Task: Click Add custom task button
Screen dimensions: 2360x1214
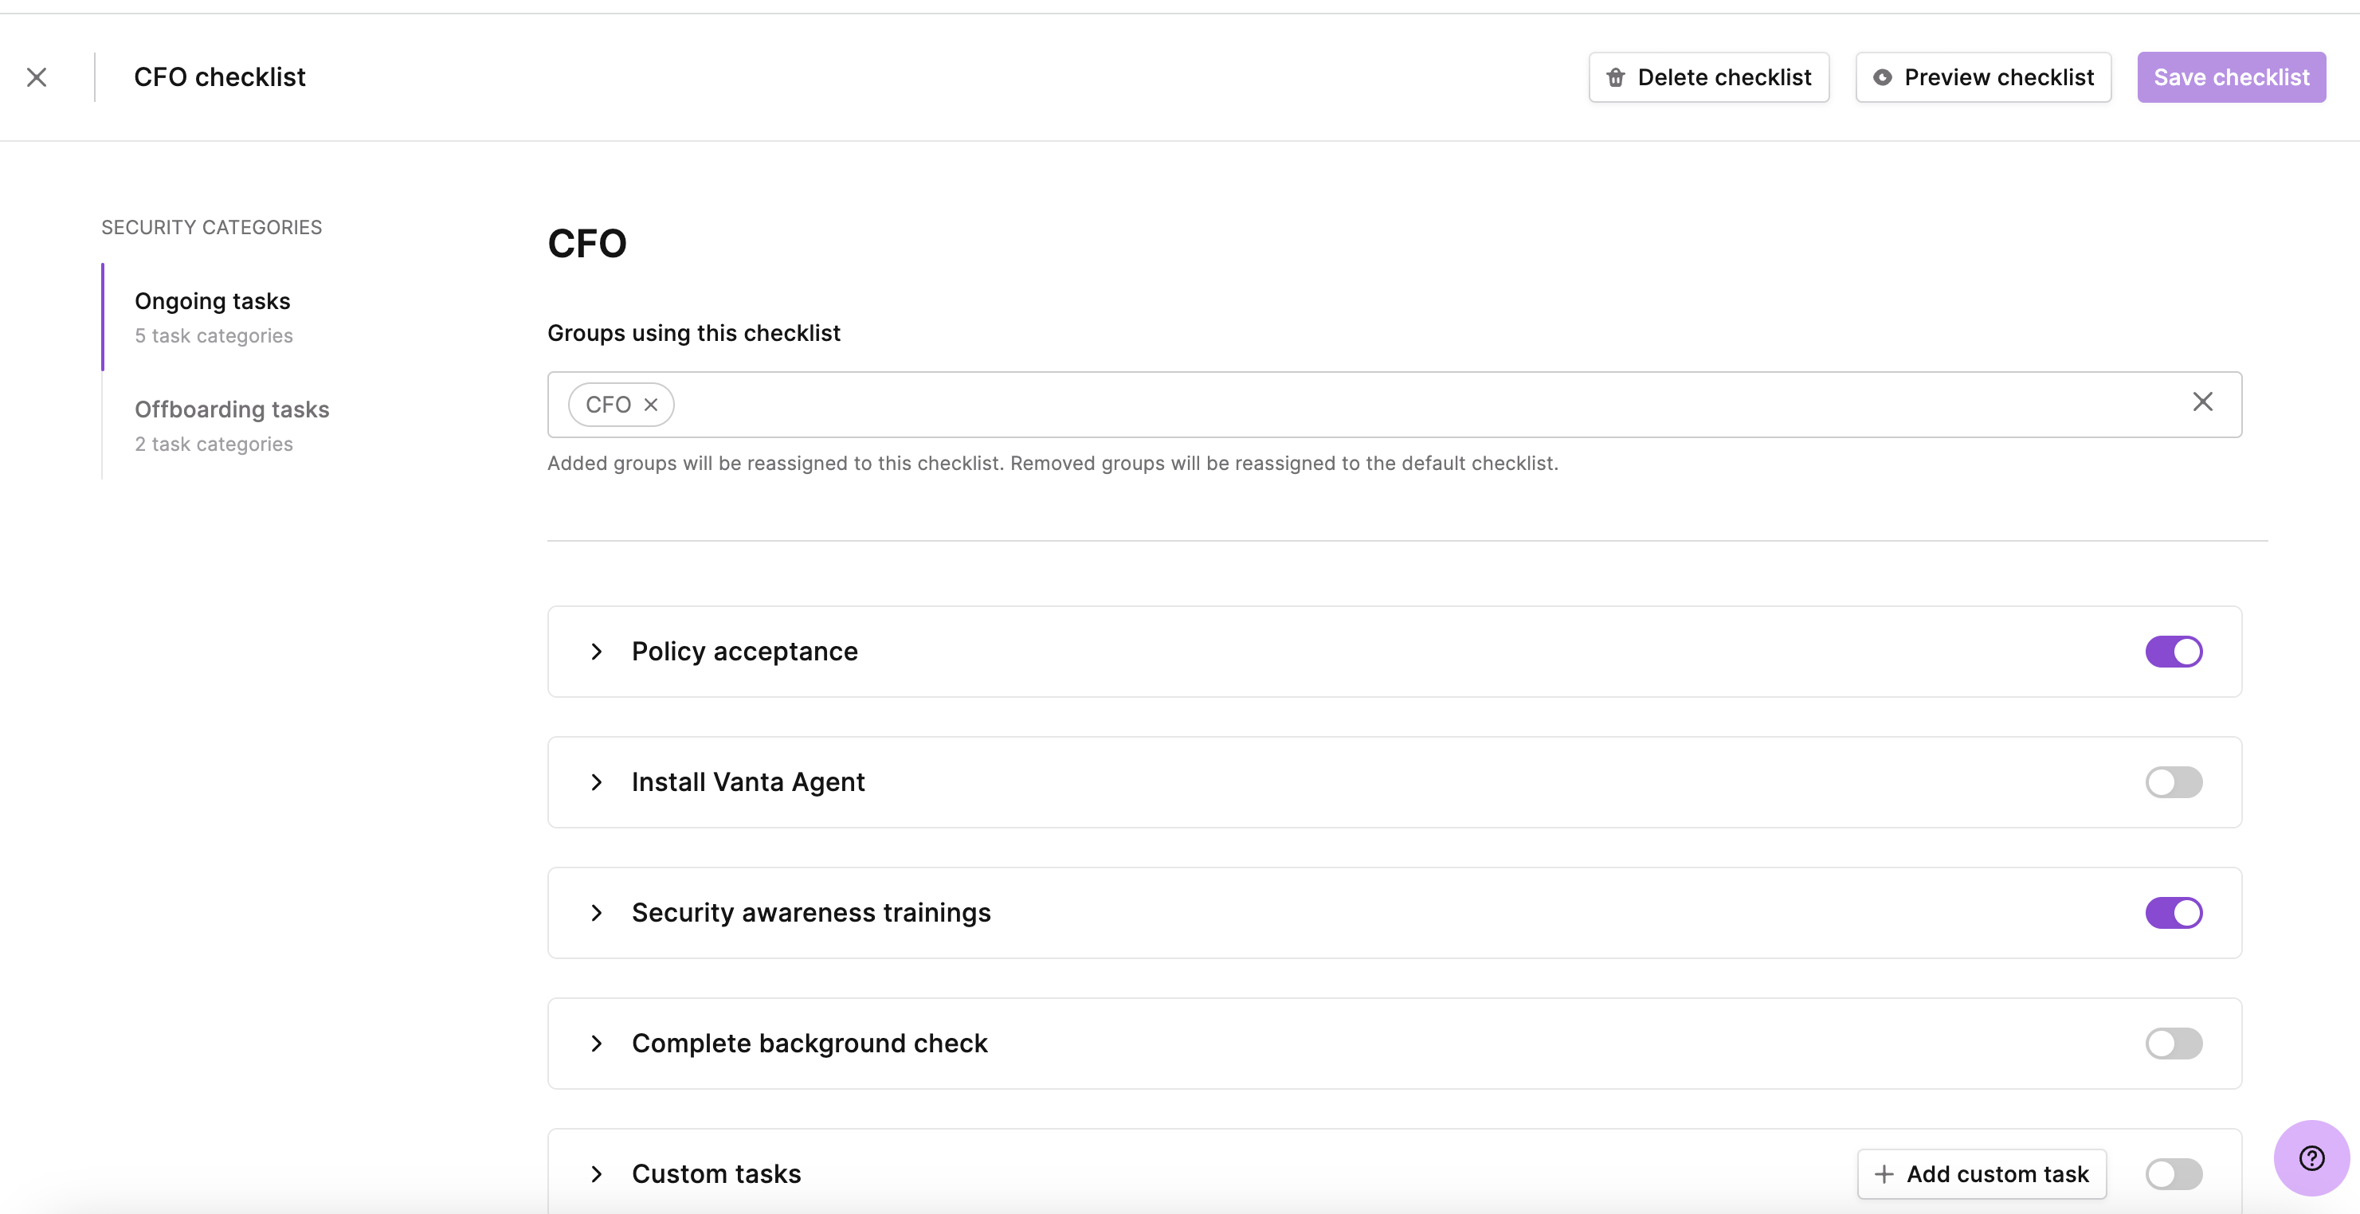Action: pyautogui.click(x=1982, y=1175)
